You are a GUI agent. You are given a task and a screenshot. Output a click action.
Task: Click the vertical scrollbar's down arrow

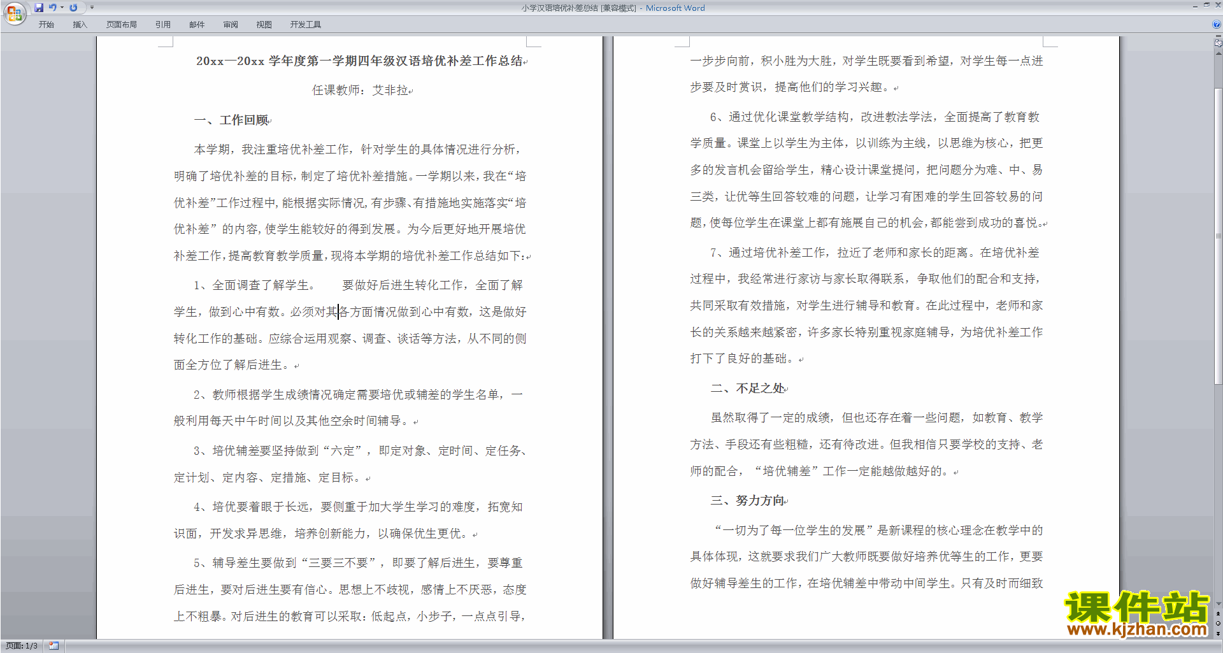[1219, 604]
